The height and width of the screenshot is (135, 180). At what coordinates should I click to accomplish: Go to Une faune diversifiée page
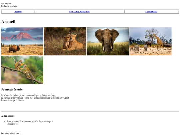pos(79,12)
